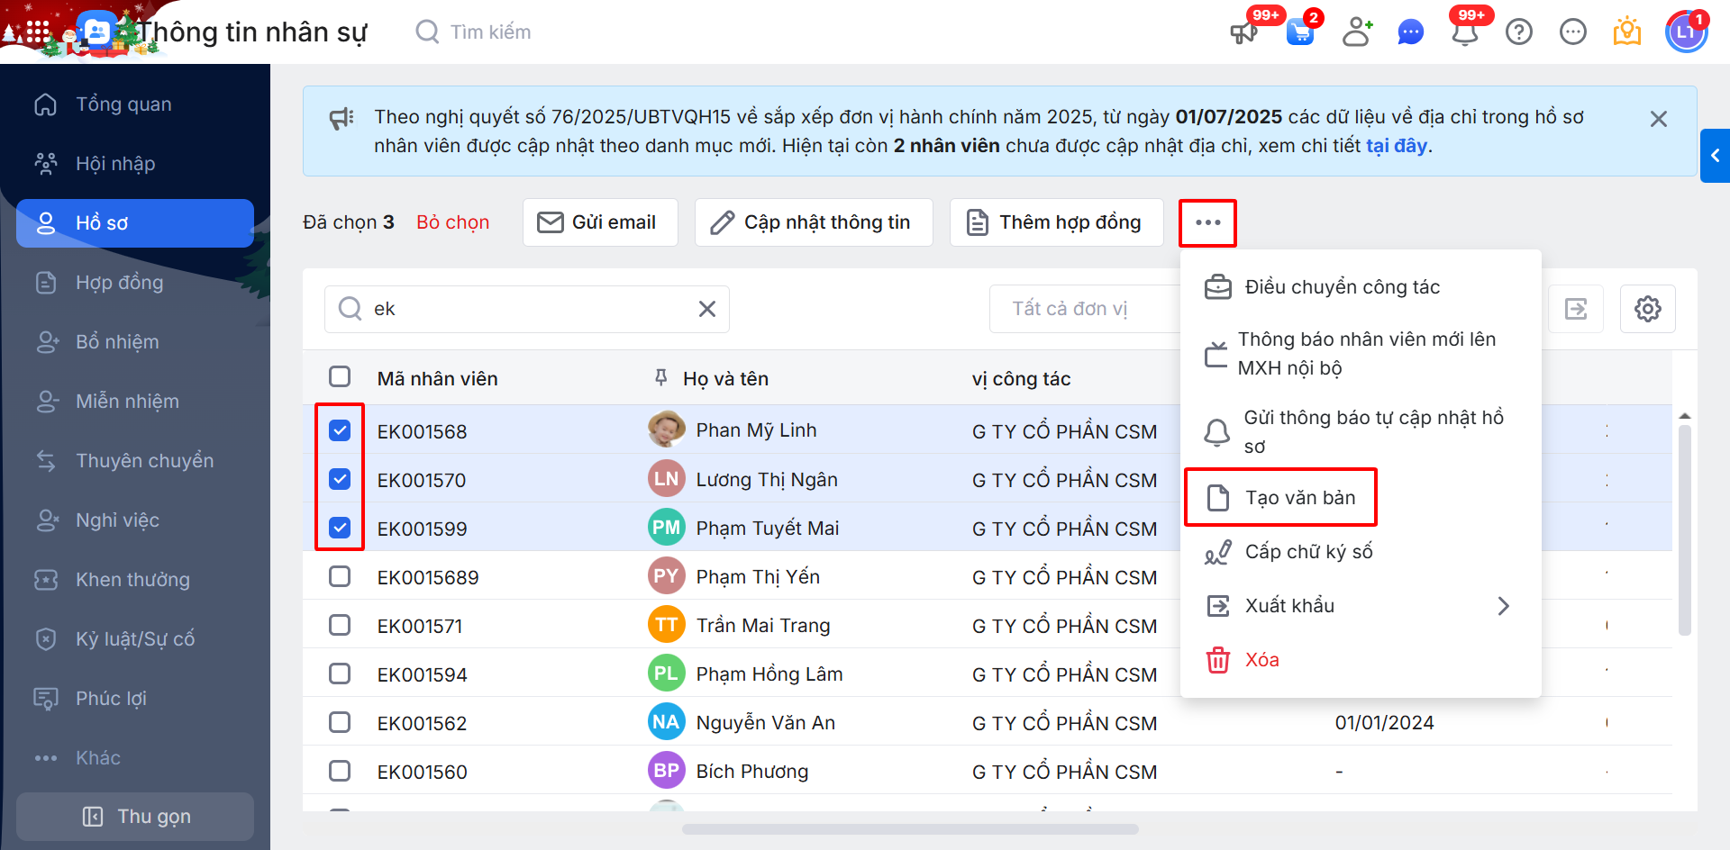Click the top Tìm kiếm search box
The image size is (1730, 850).
[491, 32]
